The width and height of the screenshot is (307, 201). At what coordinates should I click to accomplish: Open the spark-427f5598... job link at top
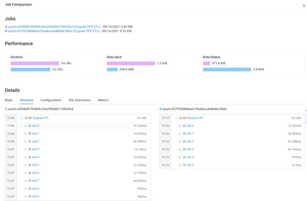(x=54, y=31)
